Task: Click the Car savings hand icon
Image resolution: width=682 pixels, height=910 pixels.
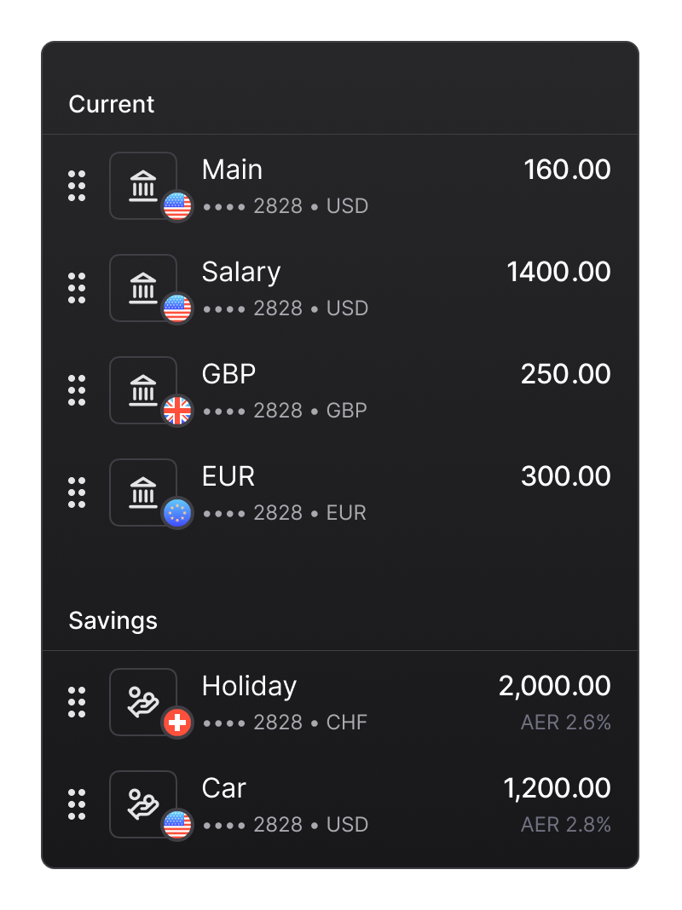Action: (143, 804)
